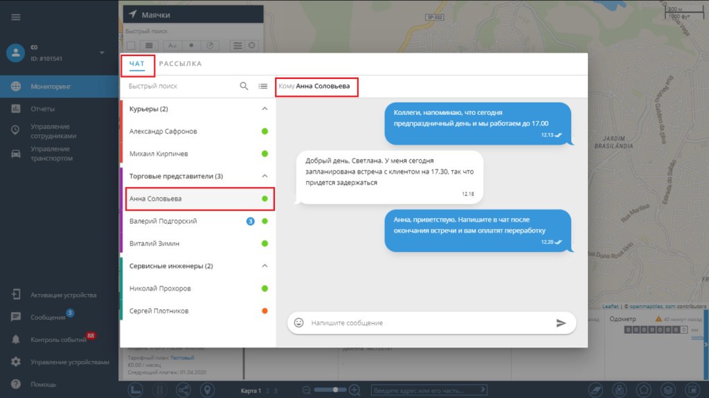Expand the account dropdown arrow beside ID #101541
This screenshot has width=709, height=398.
tap(102, 53)
